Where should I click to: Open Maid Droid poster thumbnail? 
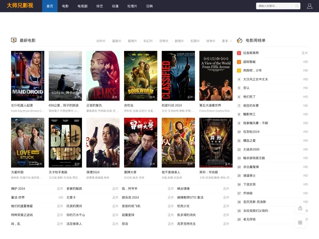(x=27, y=76)
